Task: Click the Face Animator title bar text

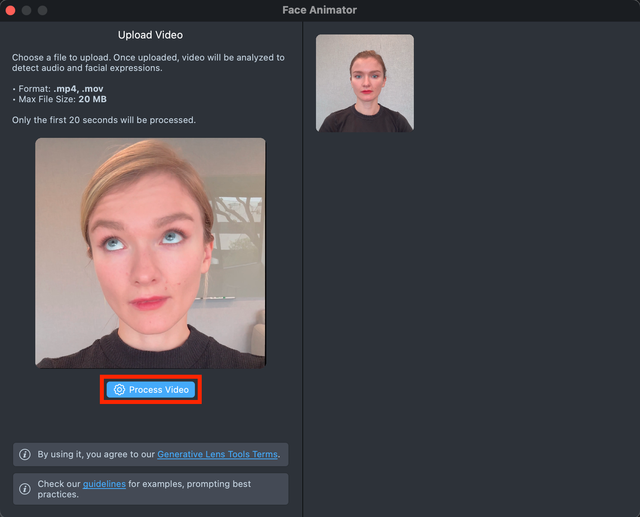Action: pos(319,10)
